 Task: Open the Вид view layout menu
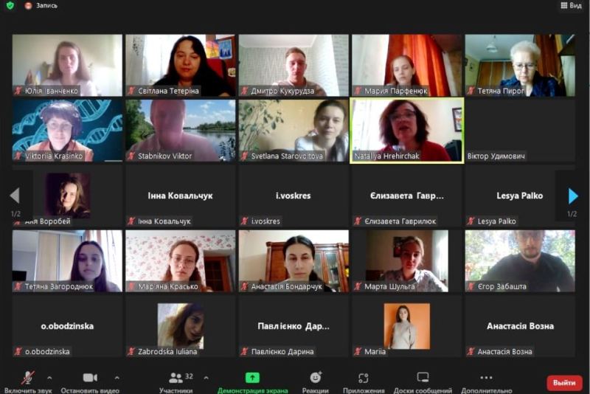point(571,5)
